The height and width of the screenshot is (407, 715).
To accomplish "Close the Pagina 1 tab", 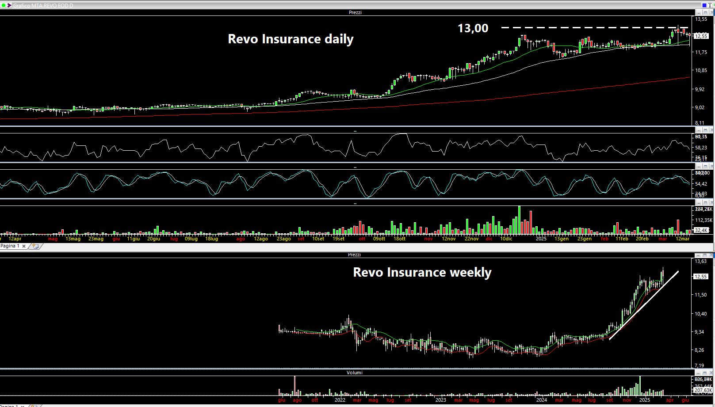I will (x=24, y=246).
